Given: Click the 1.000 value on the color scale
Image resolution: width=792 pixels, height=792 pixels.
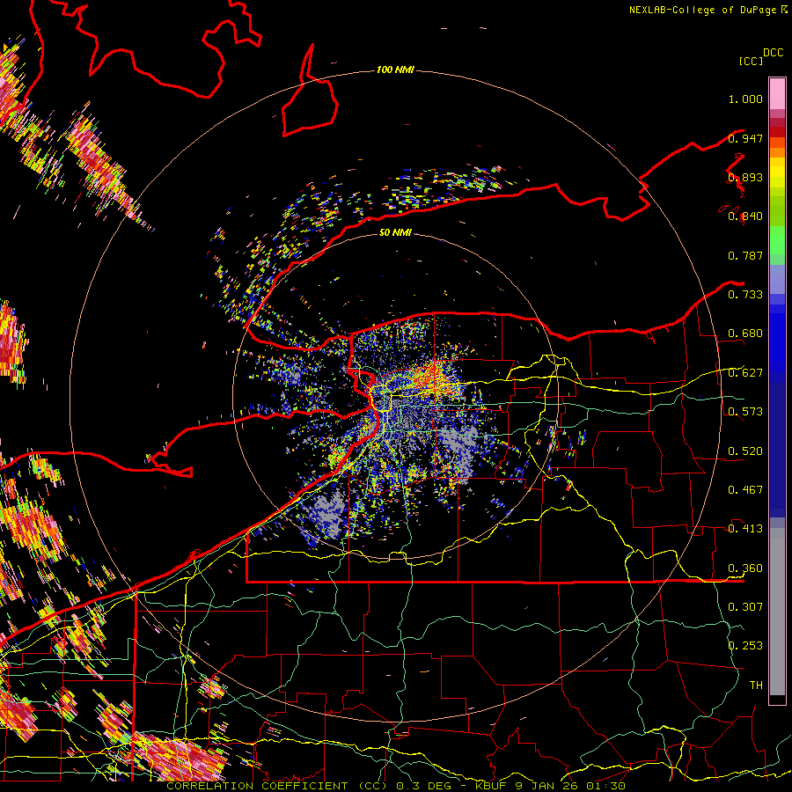Looking at the screenshot, I should click(x=745, y=99).
